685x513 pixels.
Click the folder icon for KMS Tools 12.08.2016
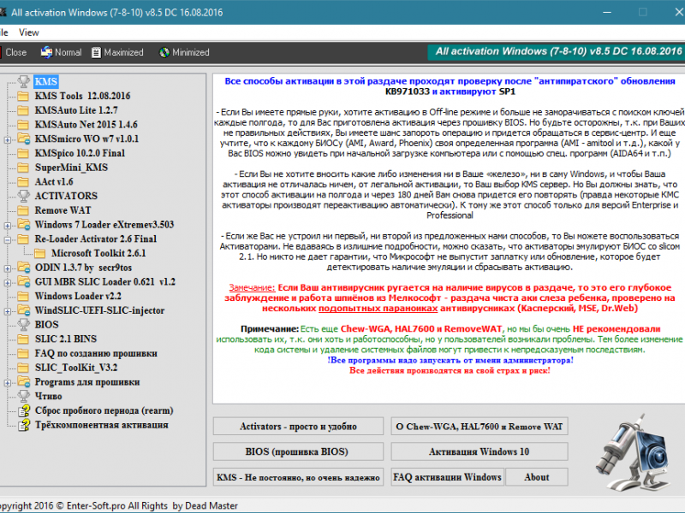tap(24, 96)
